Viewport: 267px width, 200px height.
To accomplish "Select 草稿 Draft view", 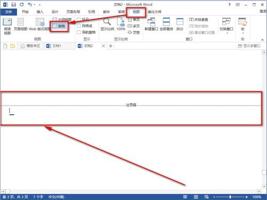I will click(x=59, y=26).
